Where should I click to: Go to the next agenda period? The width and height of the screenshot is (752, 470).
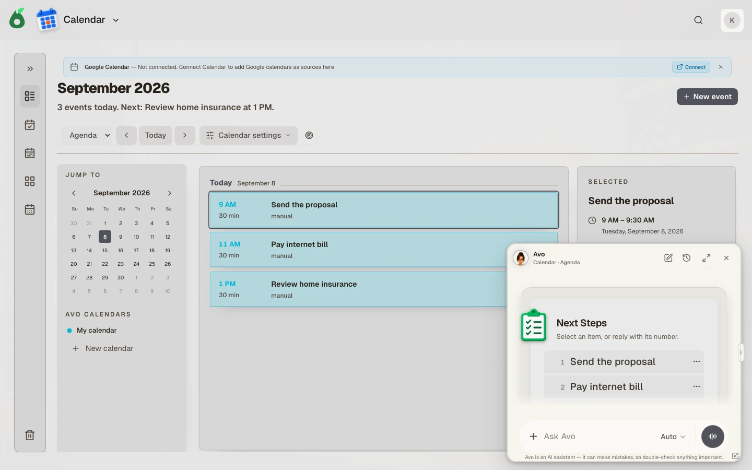(x=185, y=135)
